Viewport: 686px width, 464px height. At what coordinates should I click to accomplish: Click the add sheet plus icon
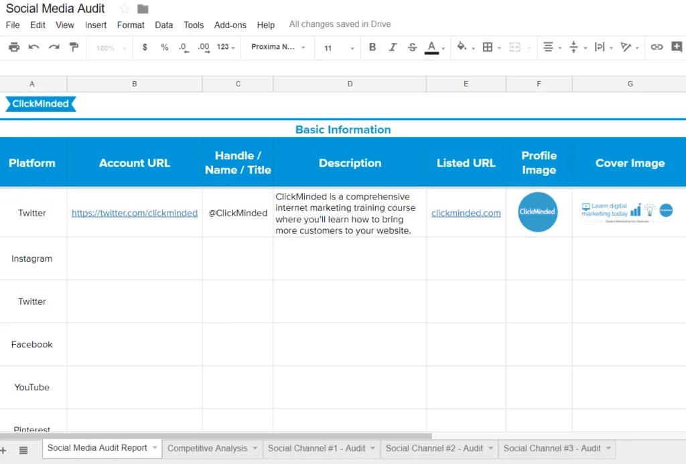(3, 450)
